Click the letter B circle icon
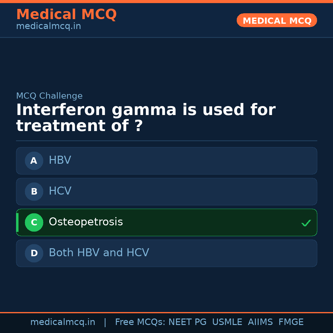Image resolution: width=333 pixels, height=333 pixels. point(34,191)
